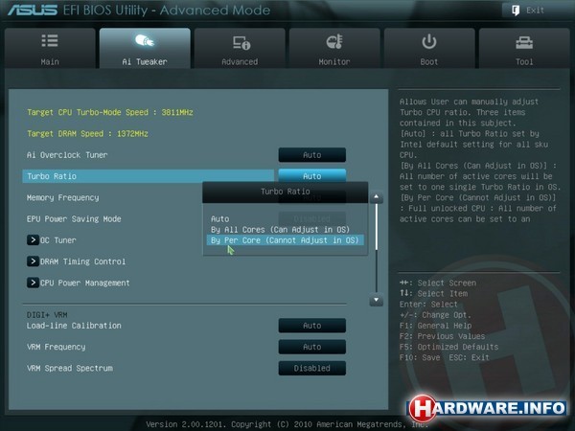Select the Memory Frequency setting row
Screen dimensions: 575x431
point(63,197)
